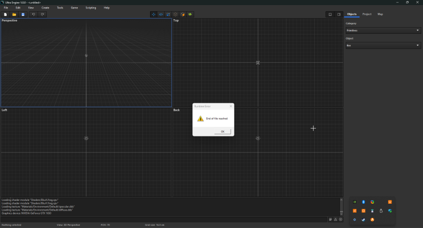
Task: Select the rotate tool icon
Action: click(161, 14)
